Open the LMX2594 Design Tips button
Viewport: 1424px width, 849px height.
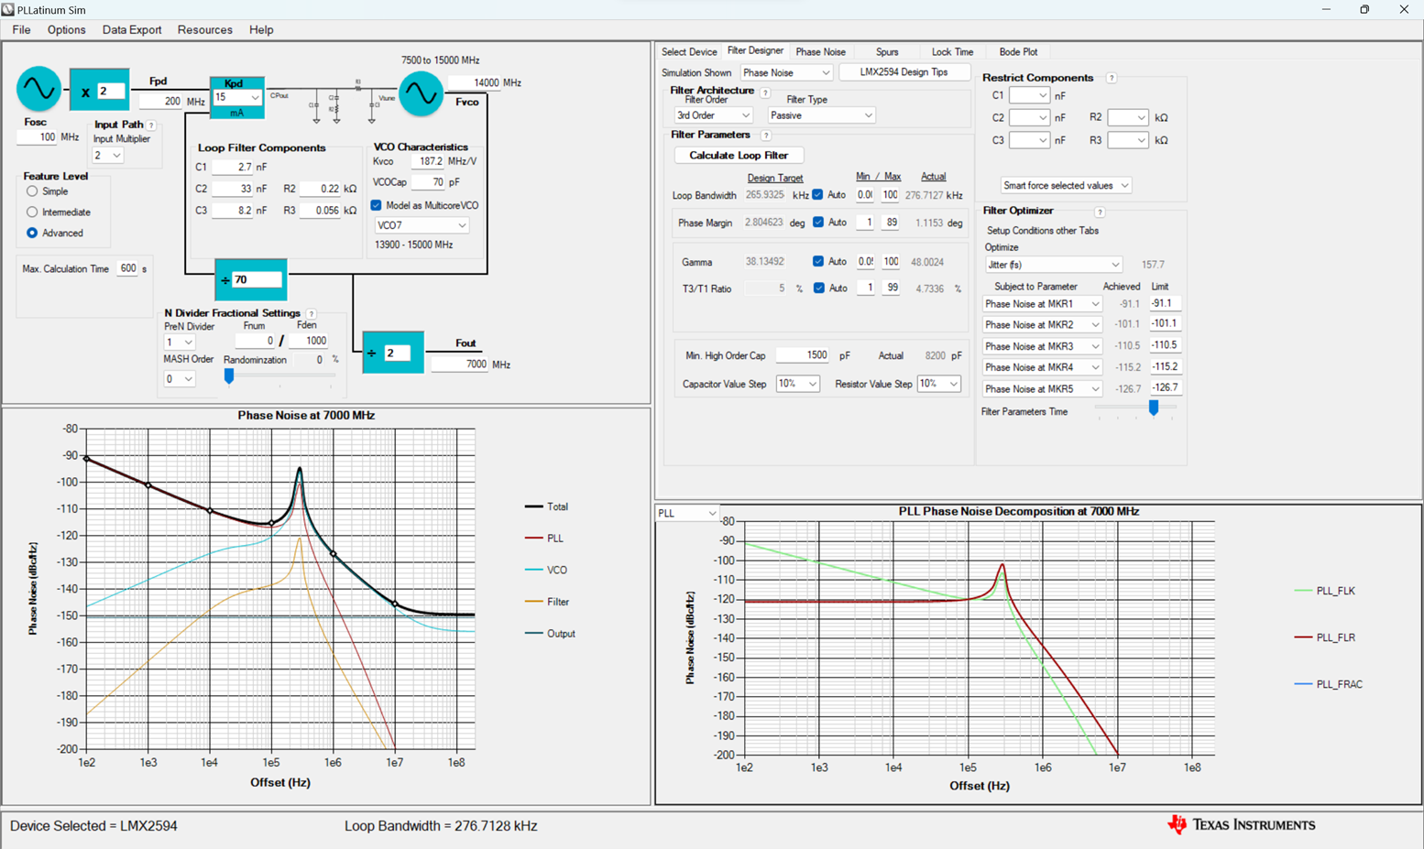(x=904, y=72)
